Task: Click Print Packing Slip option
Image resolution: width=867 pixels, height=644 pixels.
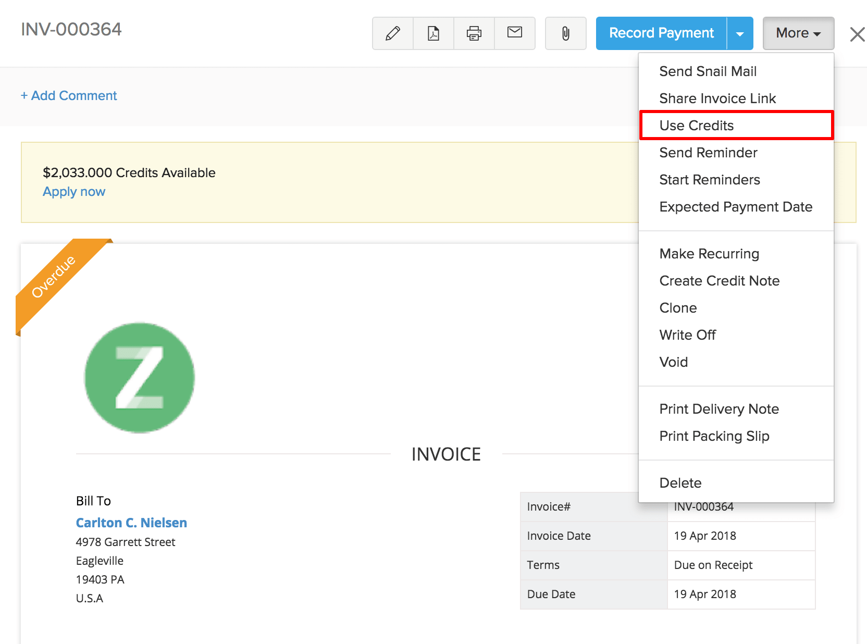Action: click(x=714, y=436)
